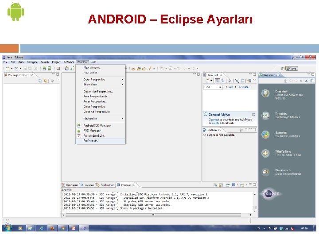The image size is (319, 239).
Task: Select Customize Perspective menu entry
Action: point(101,92)
